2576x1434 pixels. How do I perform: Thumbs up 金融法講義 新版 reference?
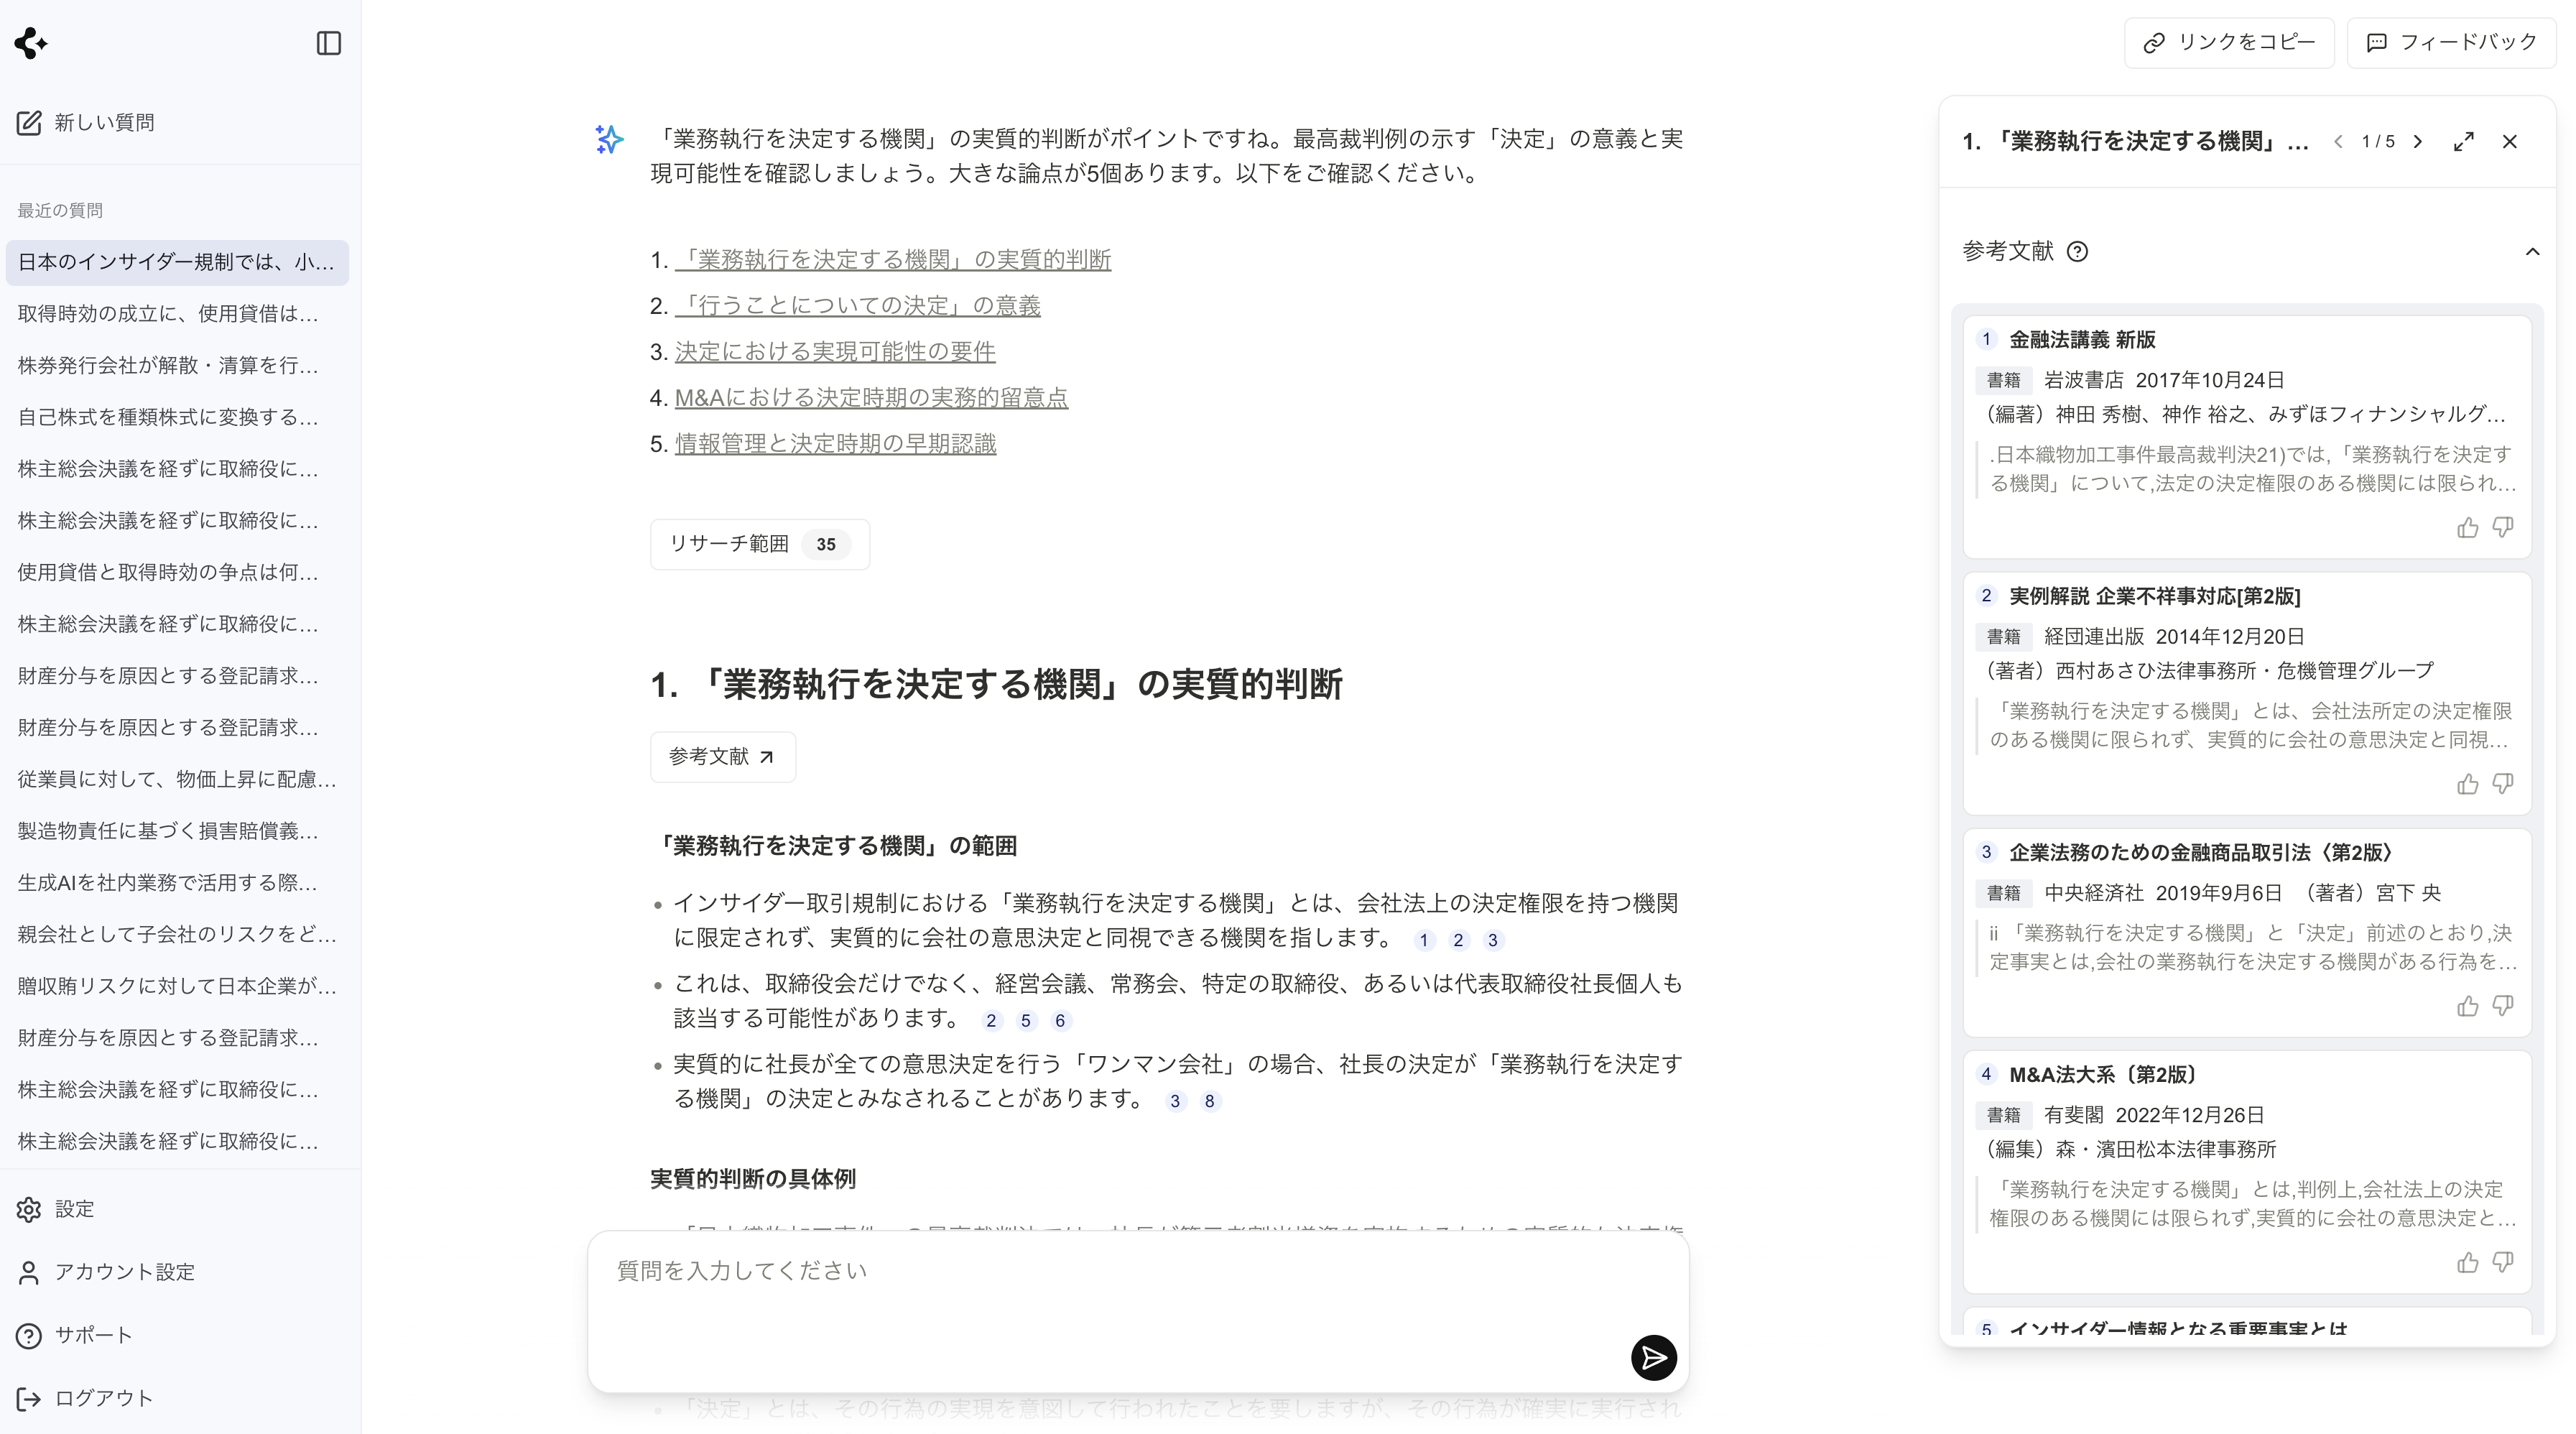[2467, 527]
